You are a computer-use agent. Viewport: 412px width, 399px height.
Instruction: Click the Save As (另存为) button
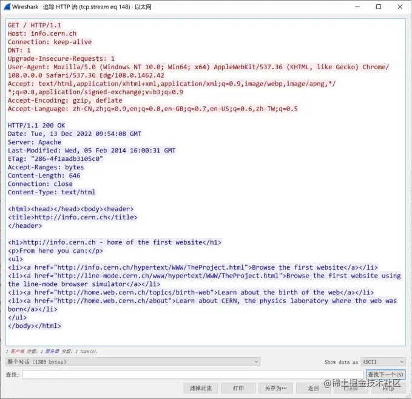point(275,388)
